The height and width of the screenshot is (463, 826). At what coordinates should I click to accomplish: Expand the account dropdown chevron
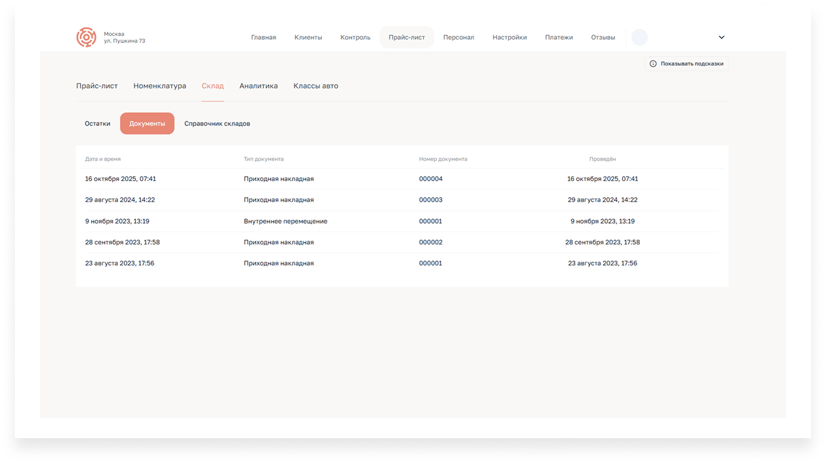722,37
